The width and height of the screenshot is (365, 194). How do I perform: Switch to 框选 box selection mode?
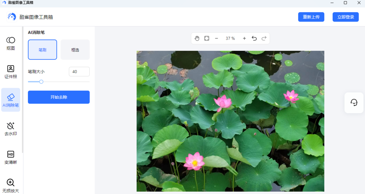[75, 50]
